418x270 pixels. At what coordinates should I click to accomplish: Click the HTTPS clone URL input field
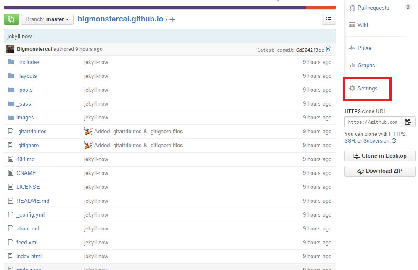tap(372, 122)
